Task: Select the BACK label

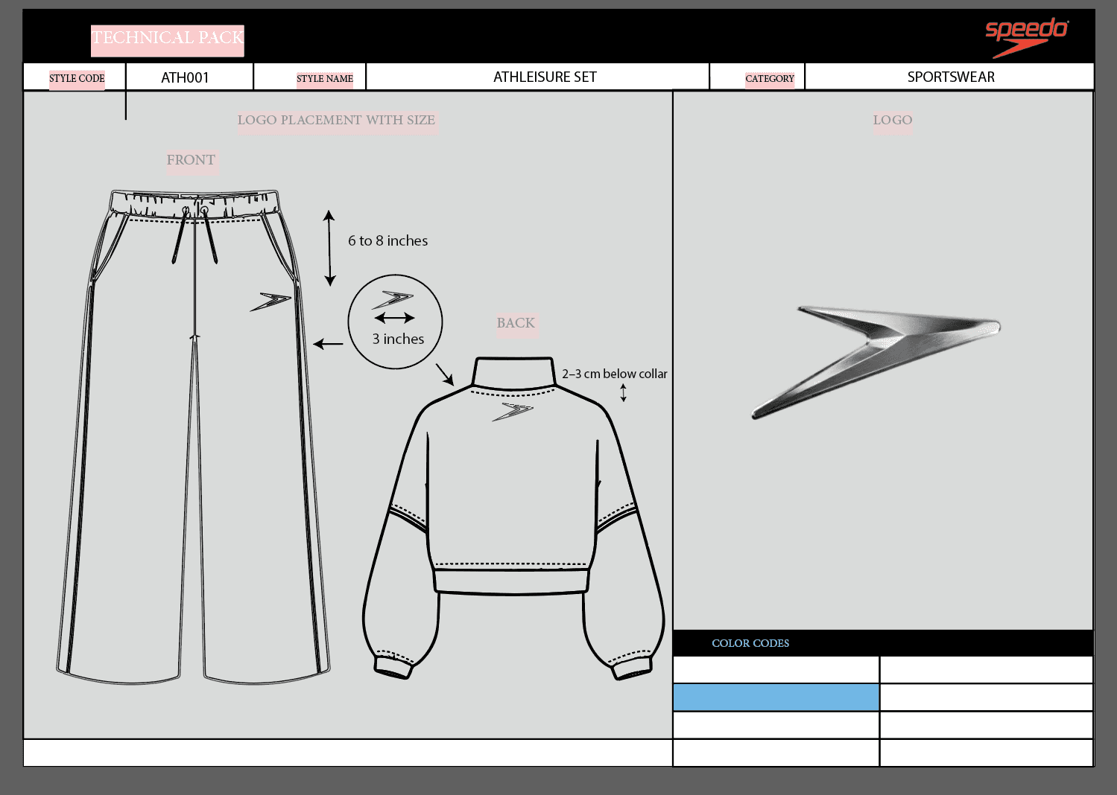Action: click(516, 323)
